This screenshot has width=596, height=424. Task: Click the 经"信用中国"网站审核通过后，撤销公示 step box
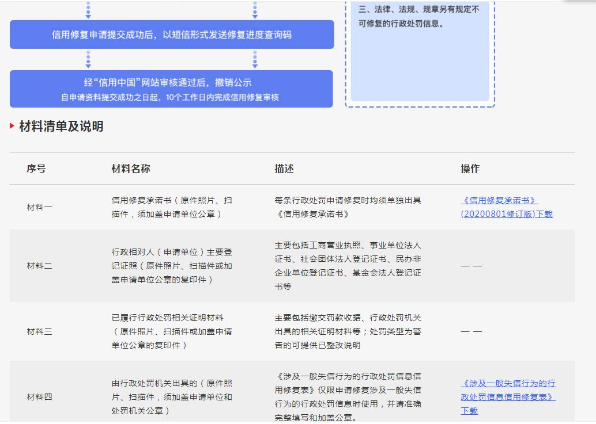(171, 89)
